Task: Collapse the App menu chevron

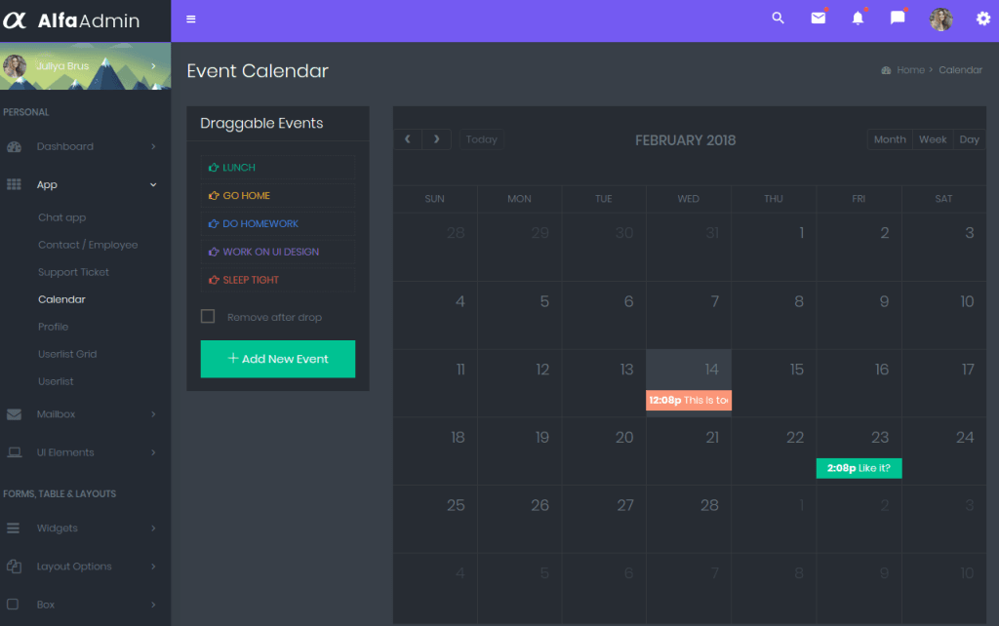Action: tap(153, 184)
